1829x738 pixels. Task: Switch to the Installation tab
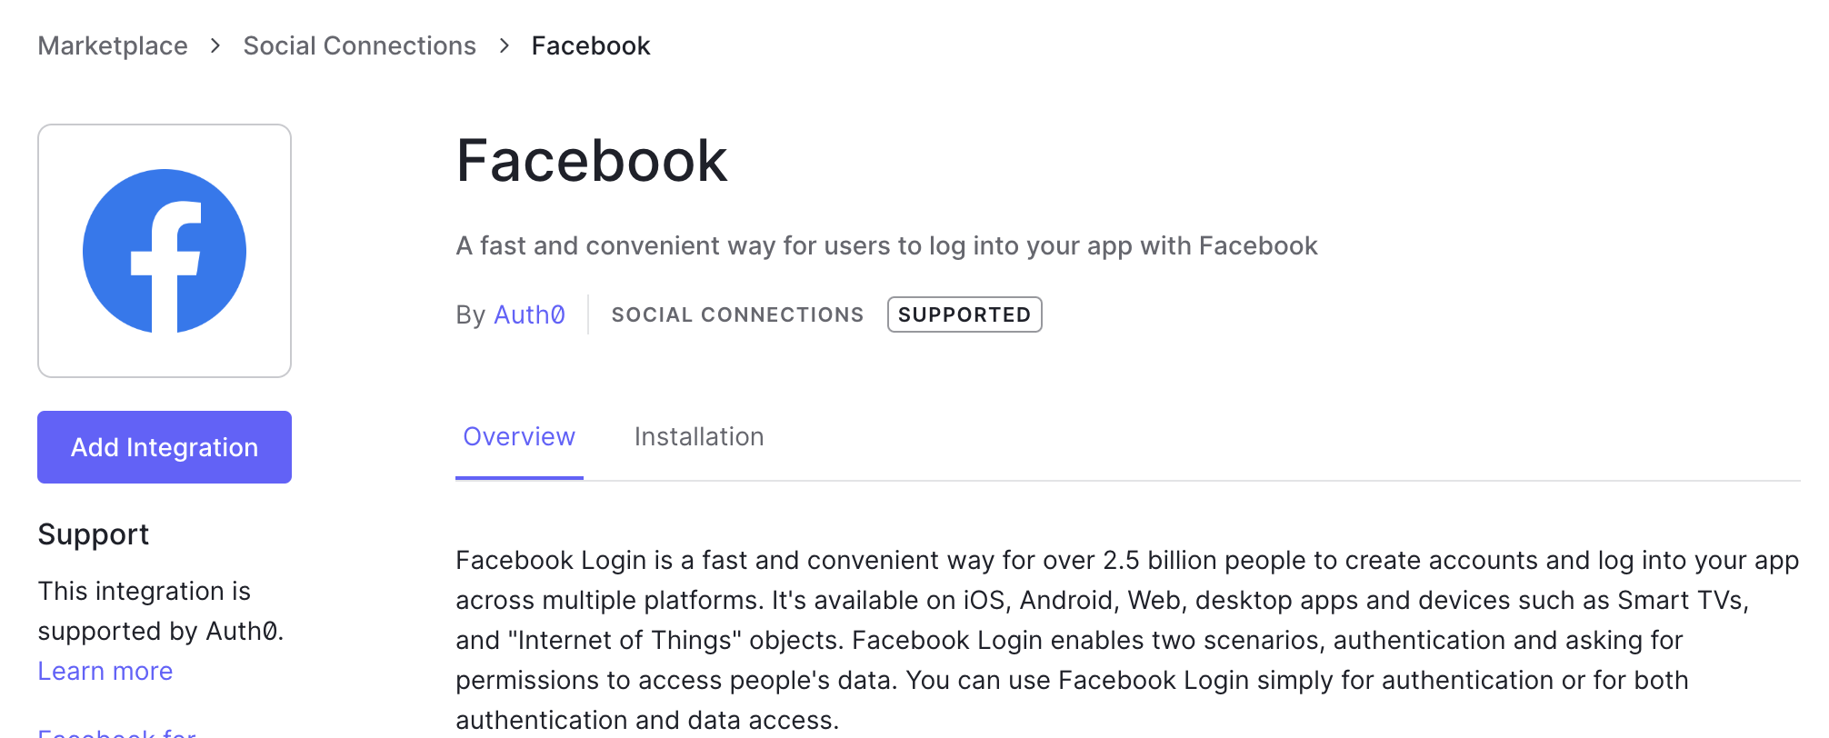[698, 436]
